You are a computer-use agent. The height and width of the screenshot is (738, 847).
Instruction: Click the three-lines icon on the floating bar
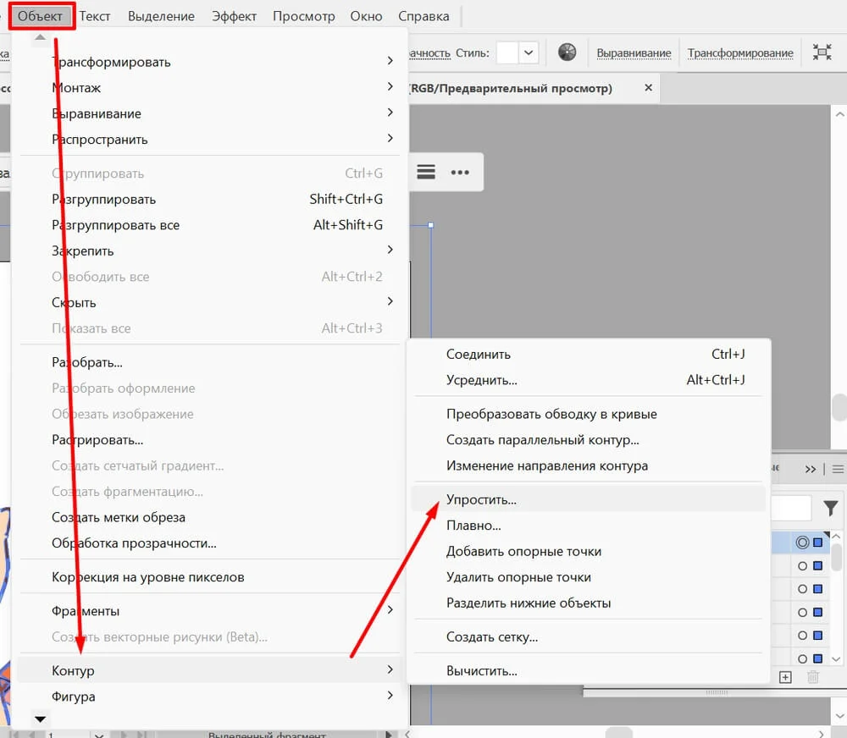point(426,173)
